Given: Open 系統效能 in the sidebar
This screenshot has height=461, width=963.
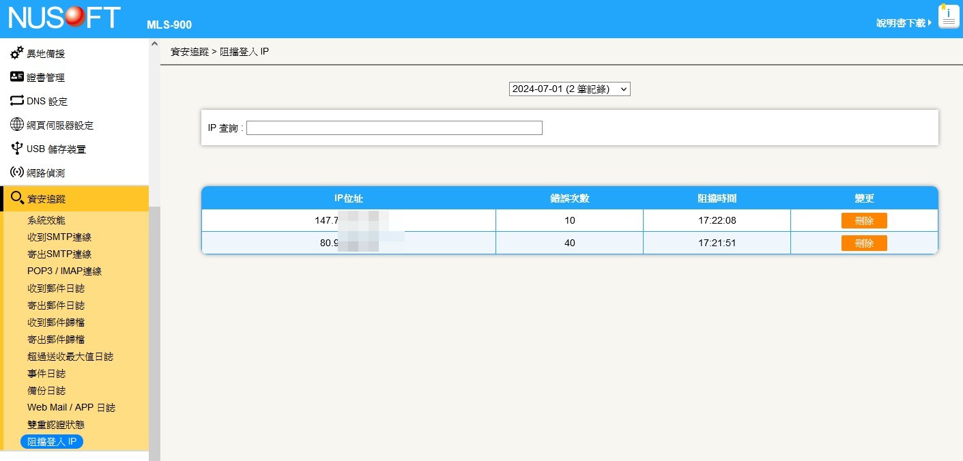Looking at the screenshot, I should pyautogui.click(x=46, y=220).
